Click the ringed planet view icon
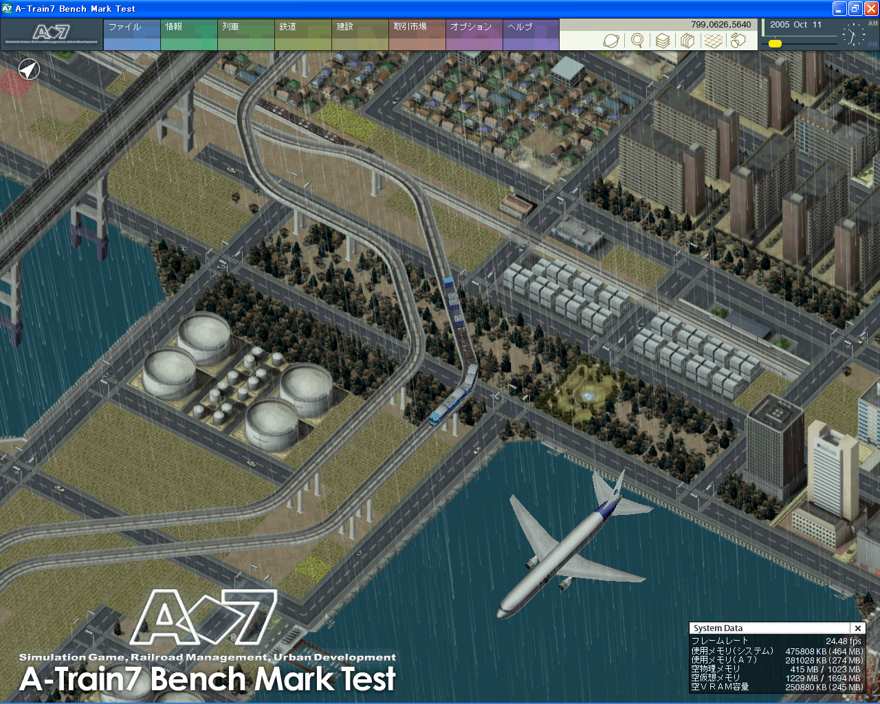This screenshot has width=880, height=704. coord(610,41)
